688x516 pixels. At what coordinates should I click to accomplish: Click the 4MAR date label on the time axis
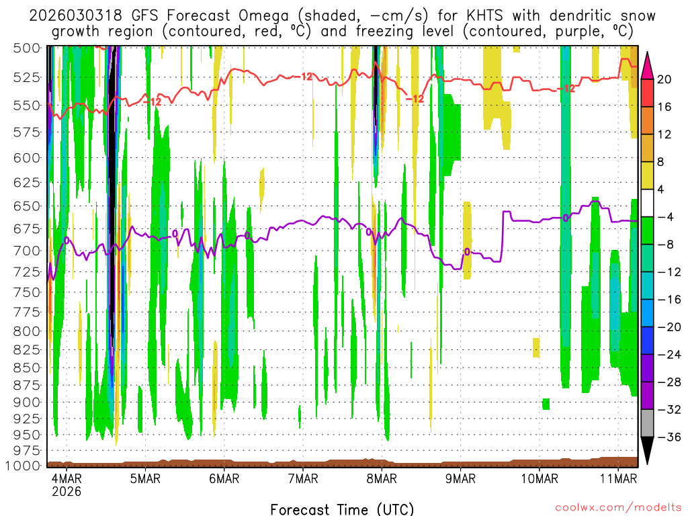coord(67,478)
